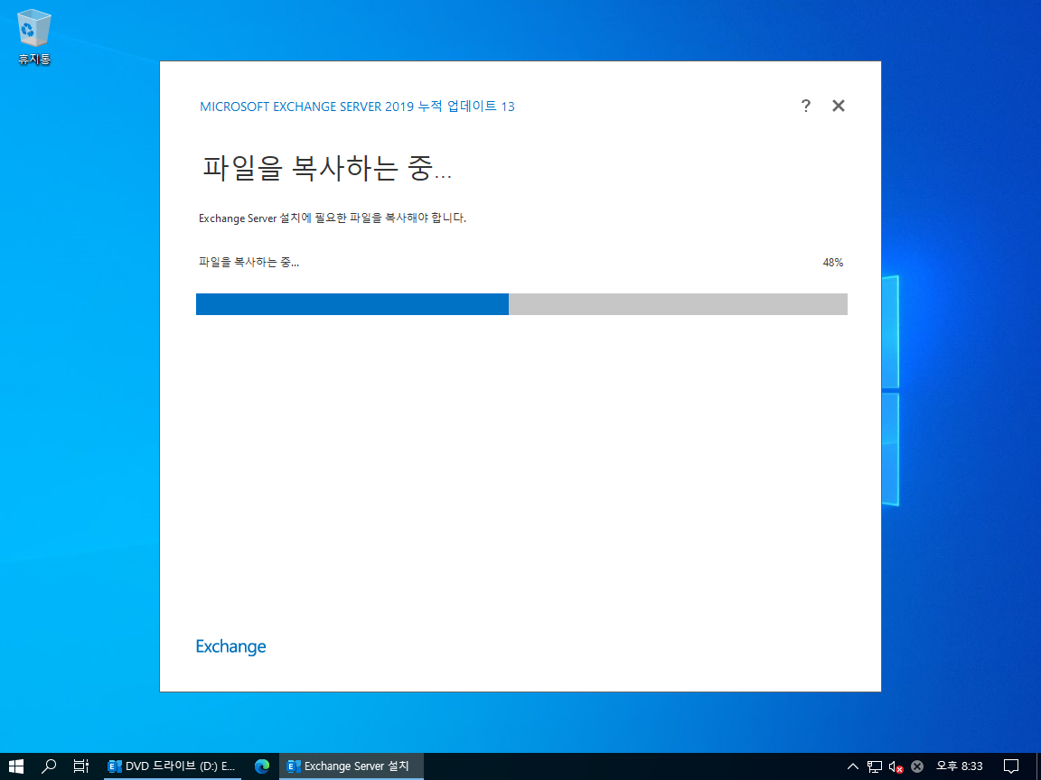This screenshot has height=780, width=1041.
Task: Show hidden system tray icons
Action: pos(853,766)
